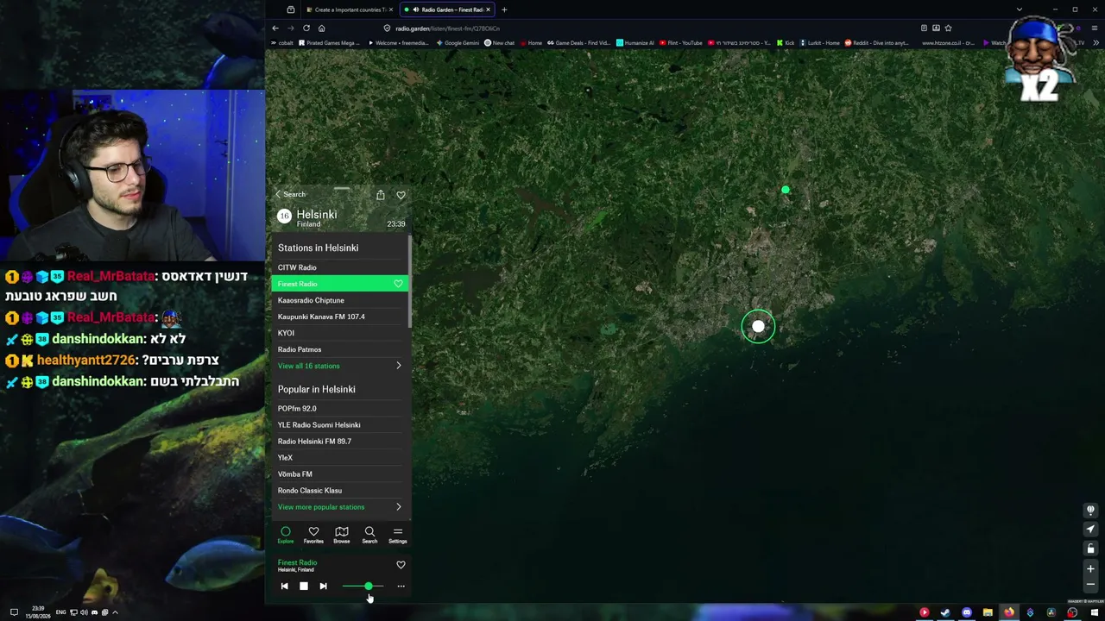Zoom out on the map
The width and height of the screenshot is (1105, 621).
(x=1090, y=585)
